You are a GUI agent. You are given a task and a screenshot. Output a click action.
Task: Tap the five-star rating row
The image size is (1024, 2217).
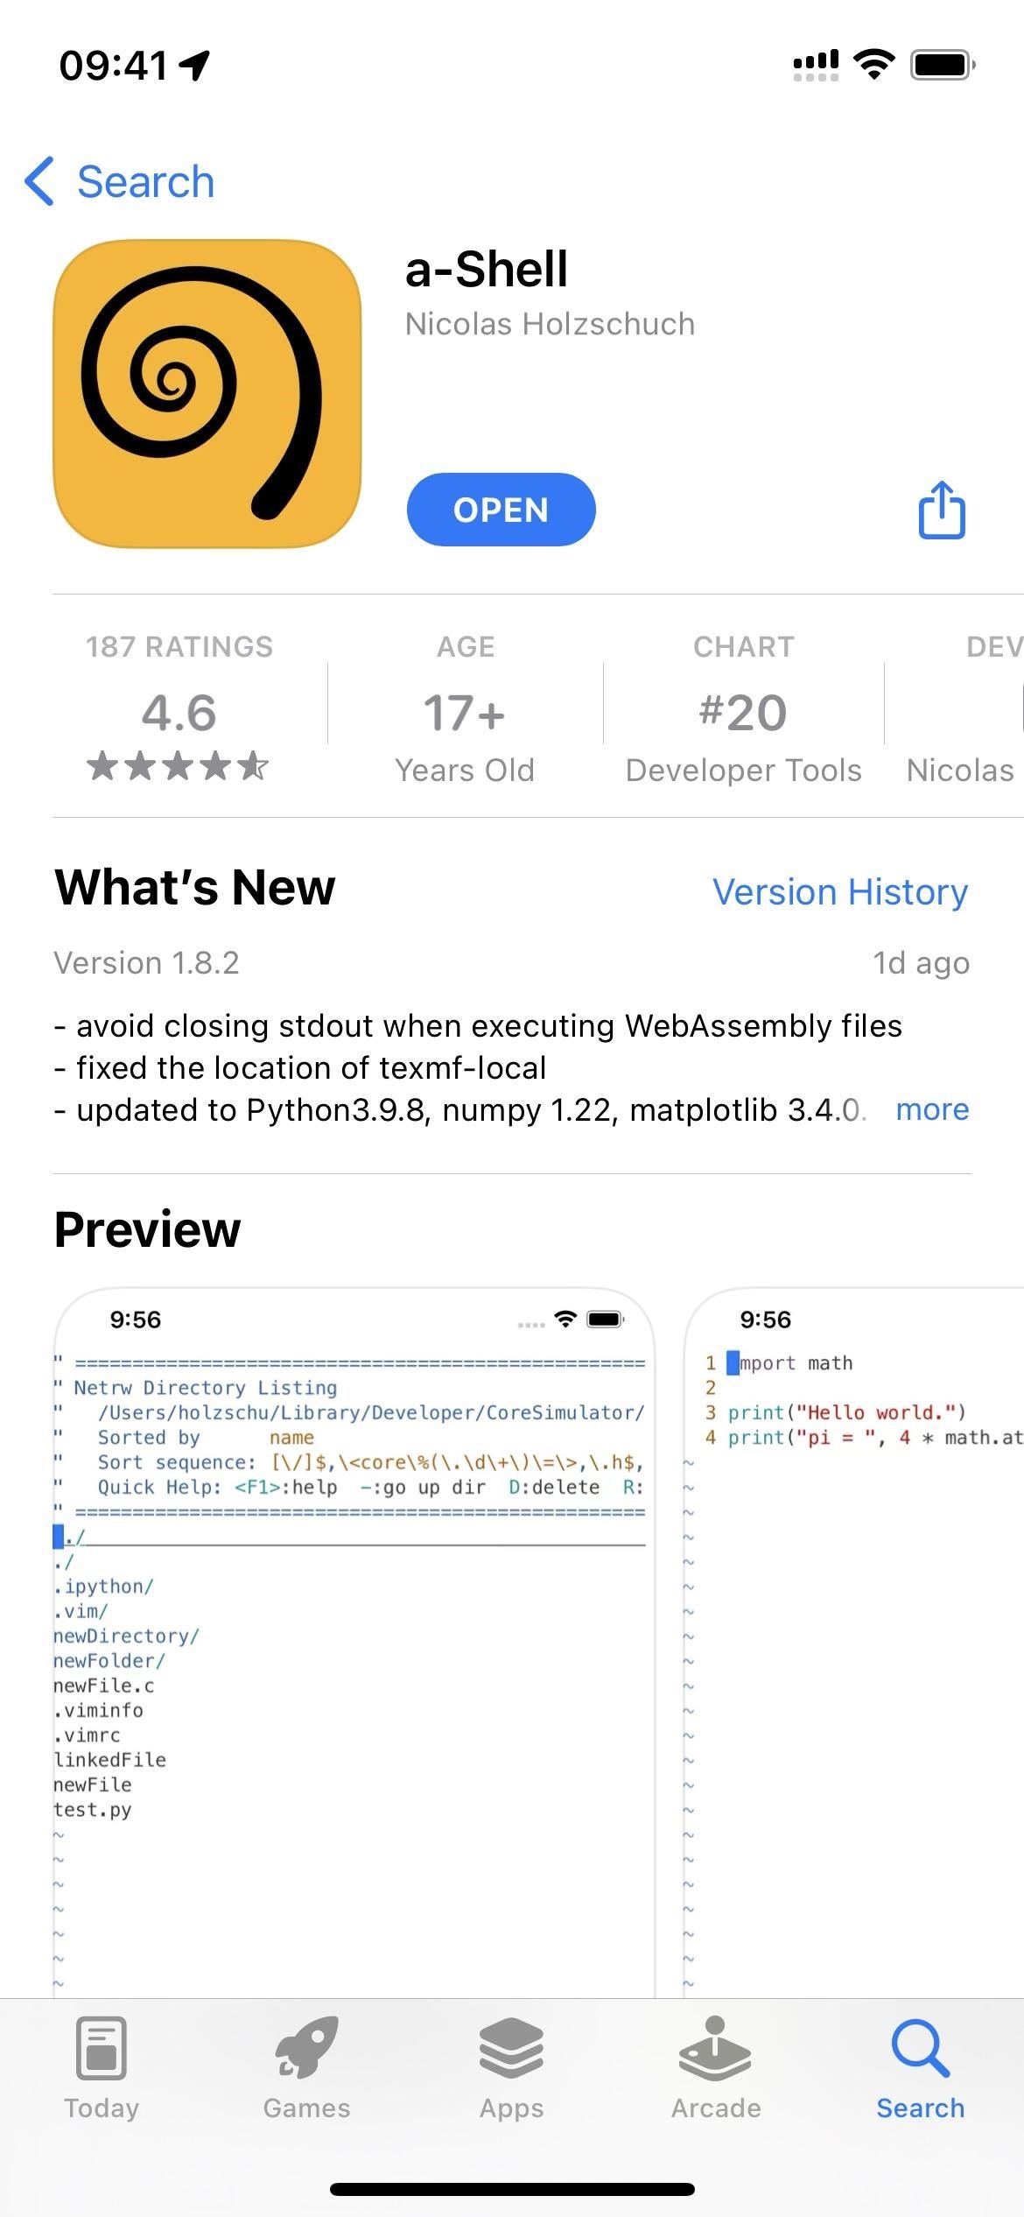pos(178,767)
